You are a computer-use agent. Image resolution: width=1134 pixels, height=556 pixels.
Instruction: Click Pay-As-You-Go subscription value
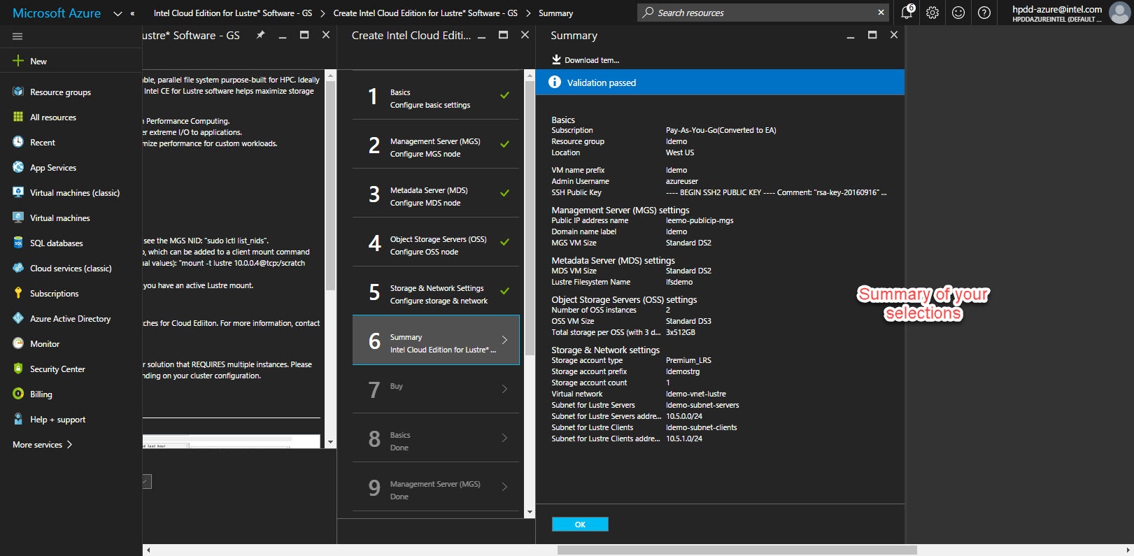721,130
